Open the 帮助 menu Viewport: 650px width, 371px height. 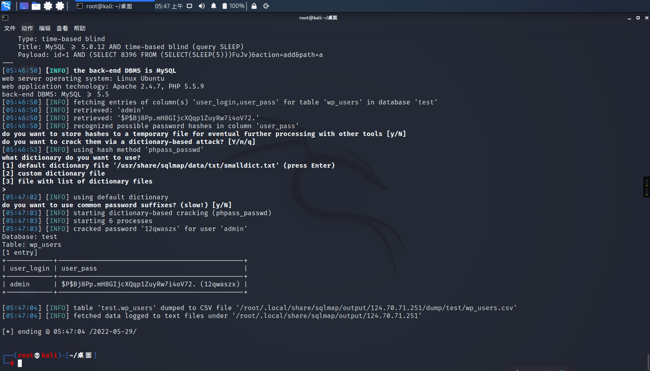tap(80, 28)
